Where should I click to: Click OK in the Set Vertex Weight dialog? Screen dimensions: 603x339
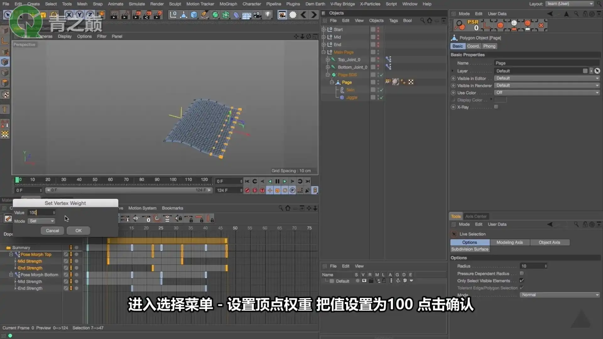coord(78,230)
